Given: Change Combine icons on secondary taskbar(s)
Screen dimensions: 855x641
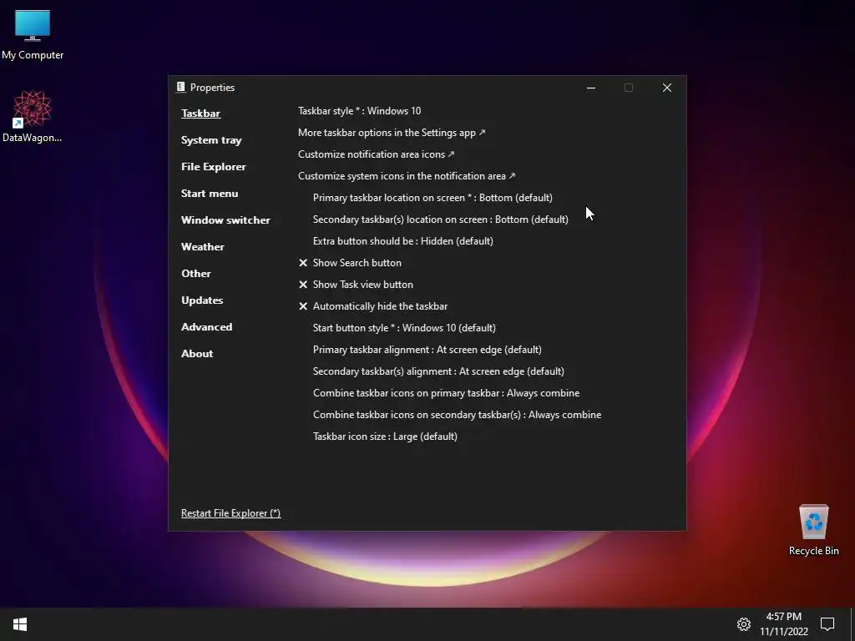Looking at the screenshot, I should (457, 415).
